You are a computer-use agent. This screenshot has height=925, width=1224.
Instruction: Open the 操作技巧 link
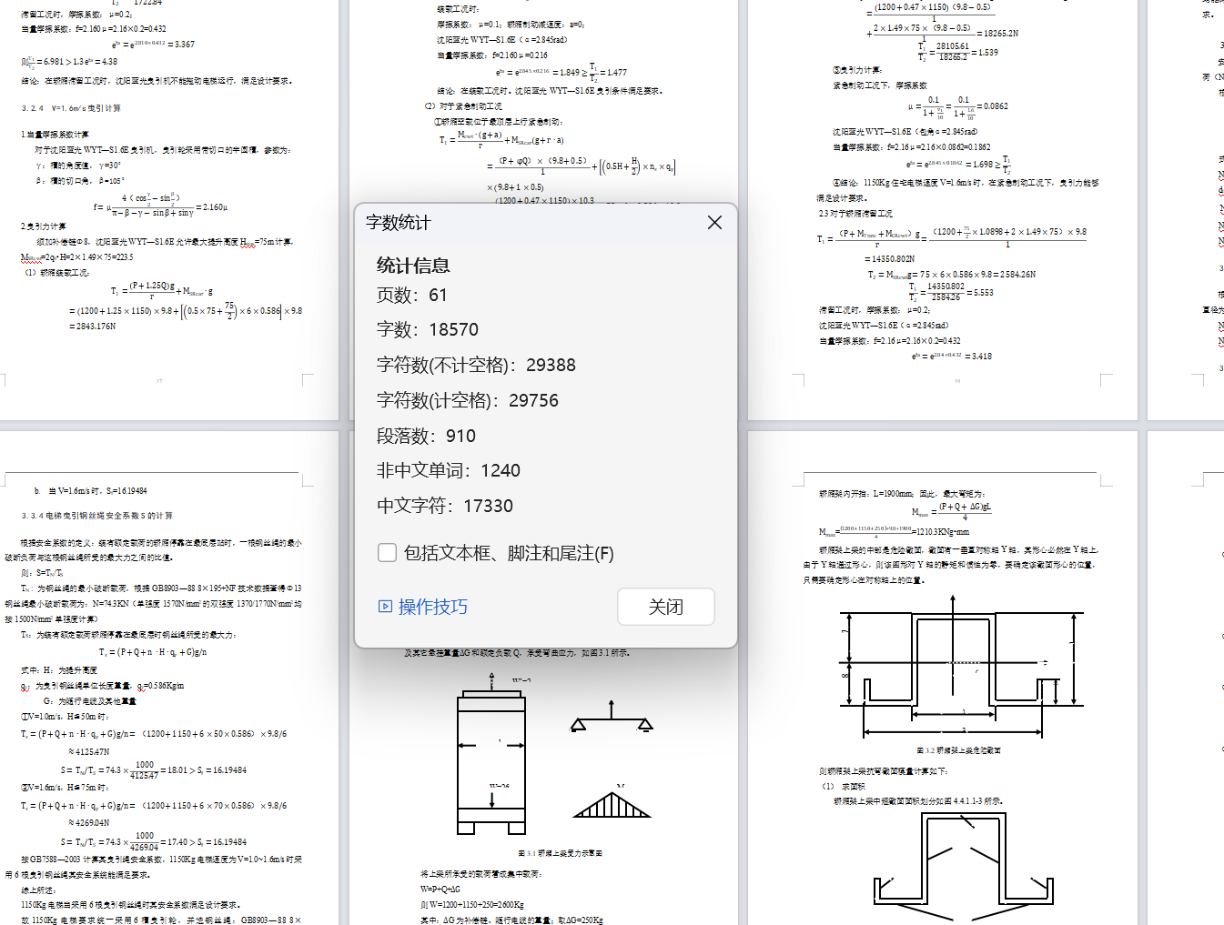point(423,607)
